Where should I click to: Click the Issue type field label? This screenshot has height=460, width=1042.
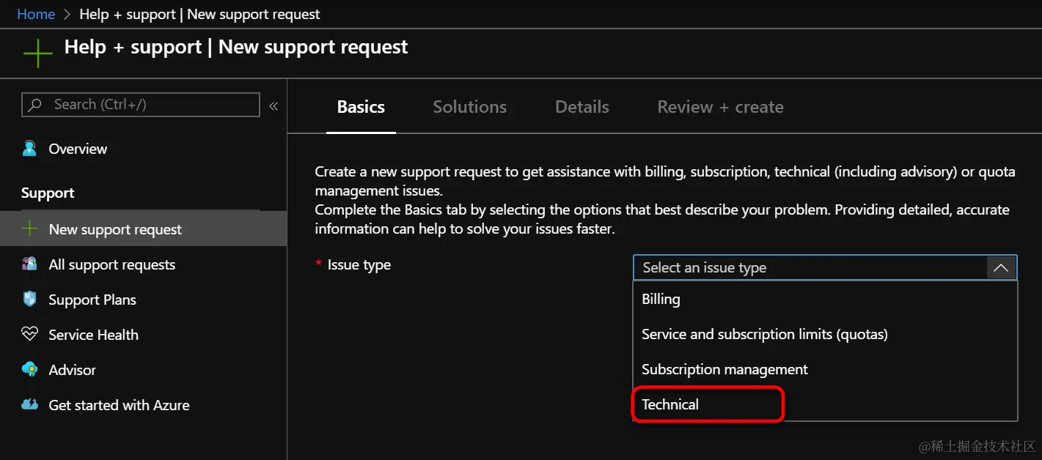[359, 264]
